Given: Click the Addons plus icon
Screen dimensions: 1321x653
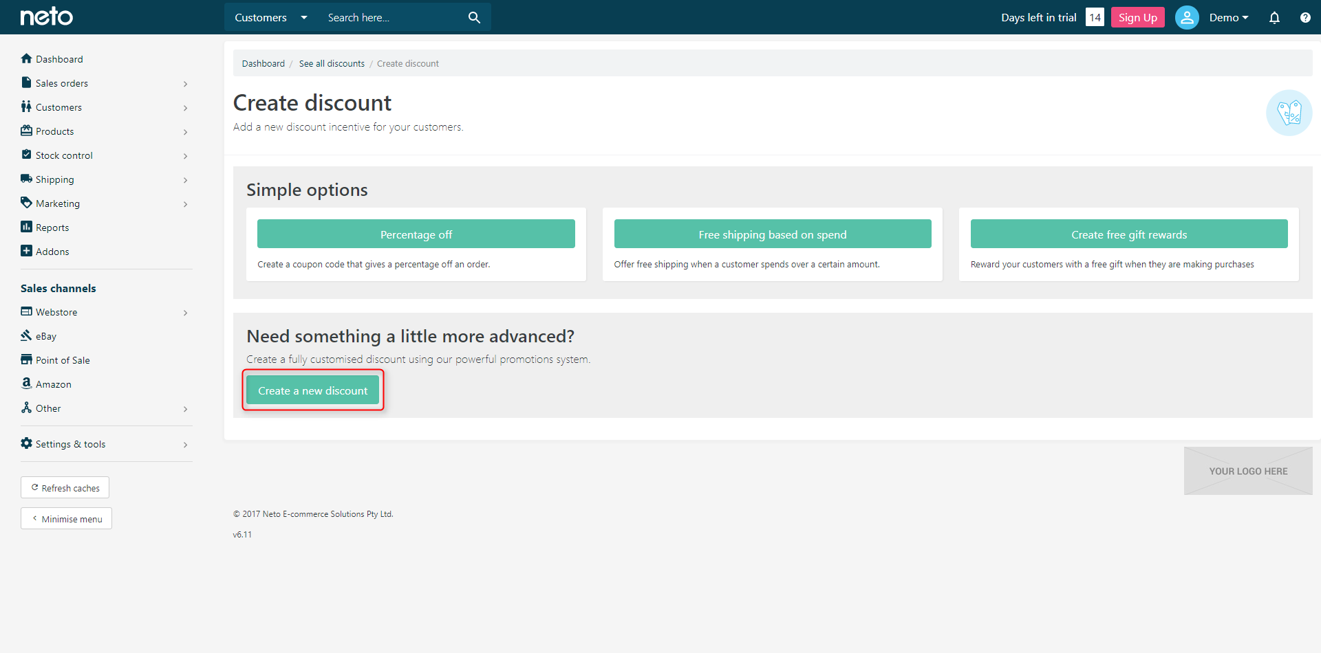Looking at the screenshot, I should 26,251.
